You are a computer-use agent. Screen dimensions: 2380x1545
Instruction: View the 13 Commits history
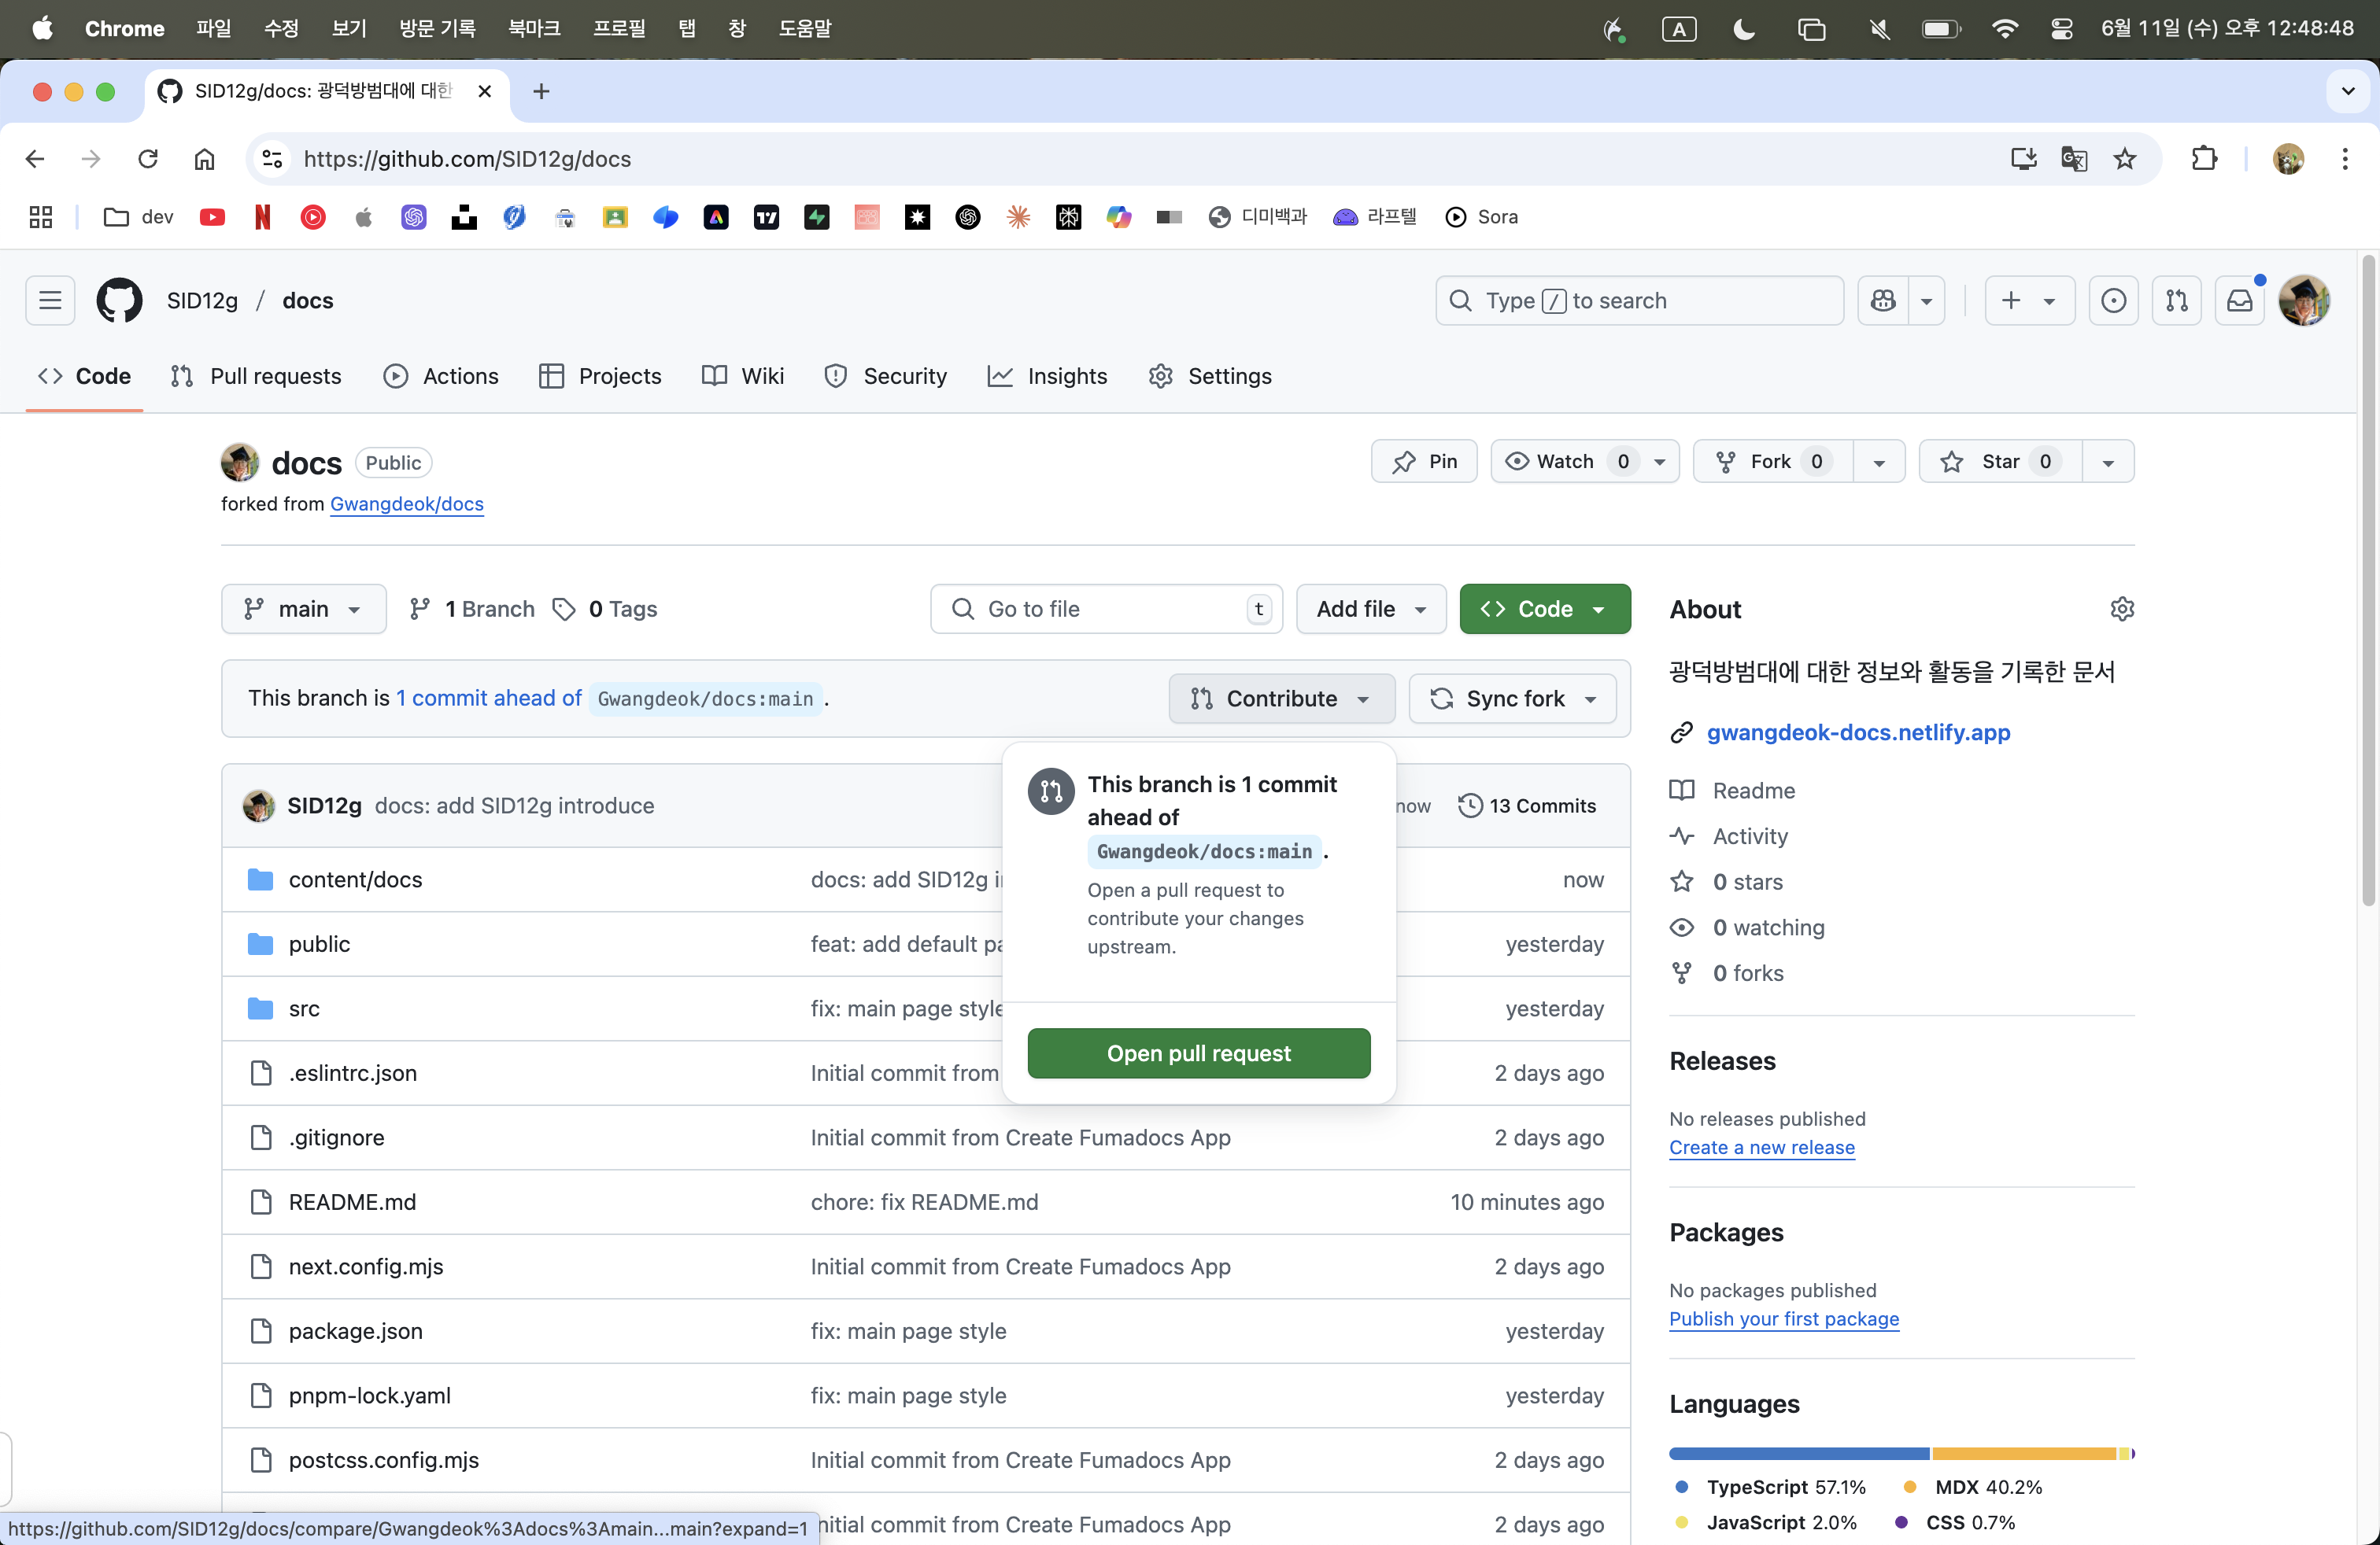(1526, 806)
